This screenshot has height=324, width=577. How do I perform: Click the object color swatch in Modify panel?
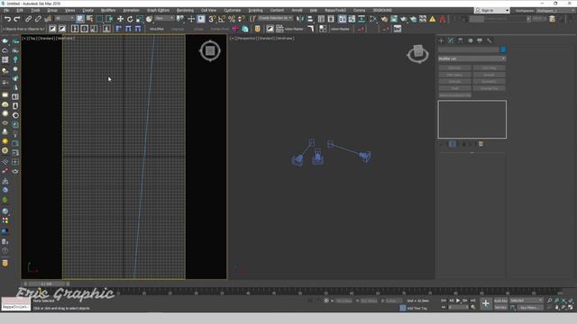(x=503, y=49)
